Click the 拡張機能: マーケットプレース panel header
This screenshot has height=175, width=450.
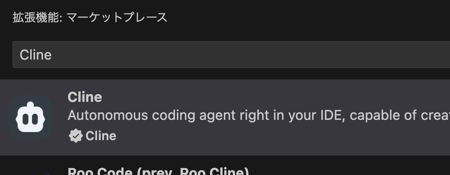click(x=90, y=17)
